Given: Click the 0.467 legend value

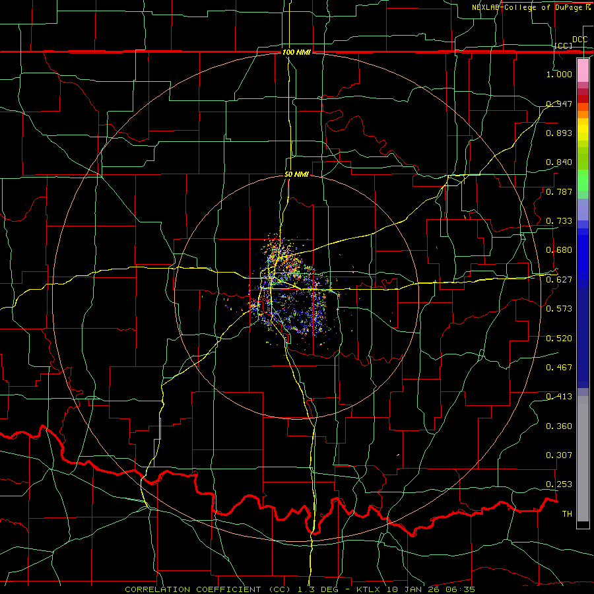Looking at the screenshot, I should 559,368.
